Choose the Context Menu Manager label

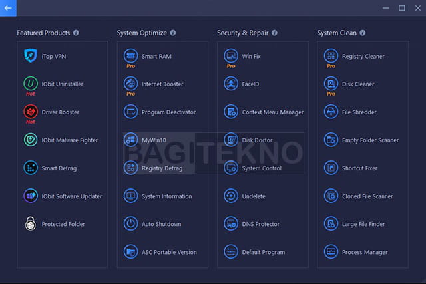click(272, 112)
